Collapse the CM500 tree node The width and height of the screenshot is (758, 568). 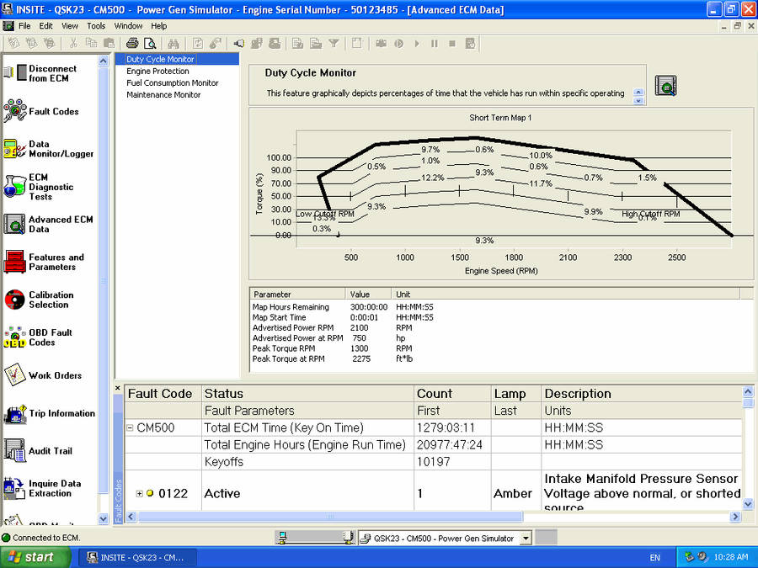(x=131, y=427)
